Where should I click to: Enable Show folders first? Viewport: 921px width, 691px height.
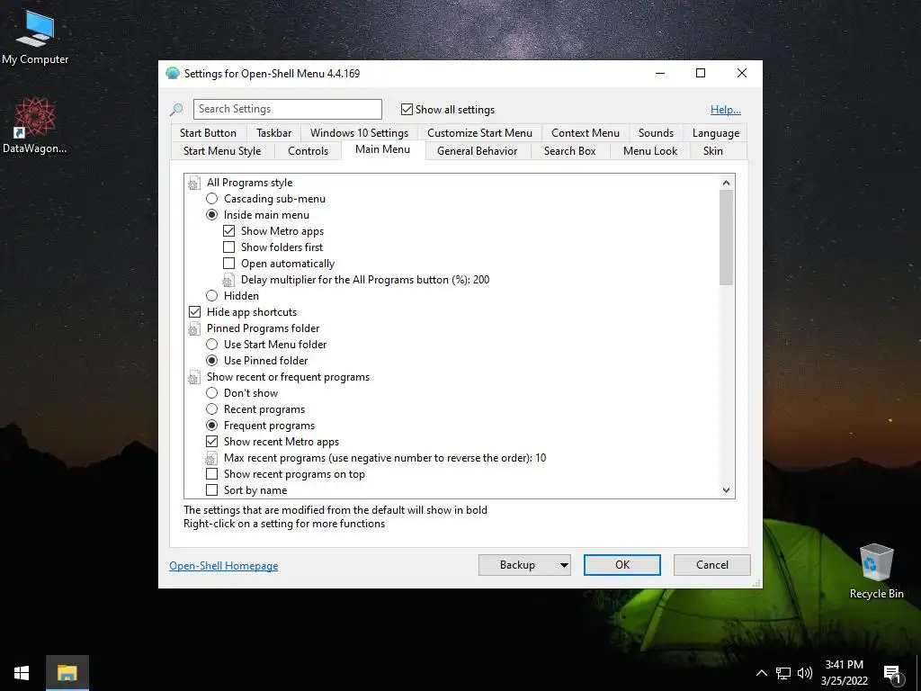pyautogui.click(x=229, y=247)
